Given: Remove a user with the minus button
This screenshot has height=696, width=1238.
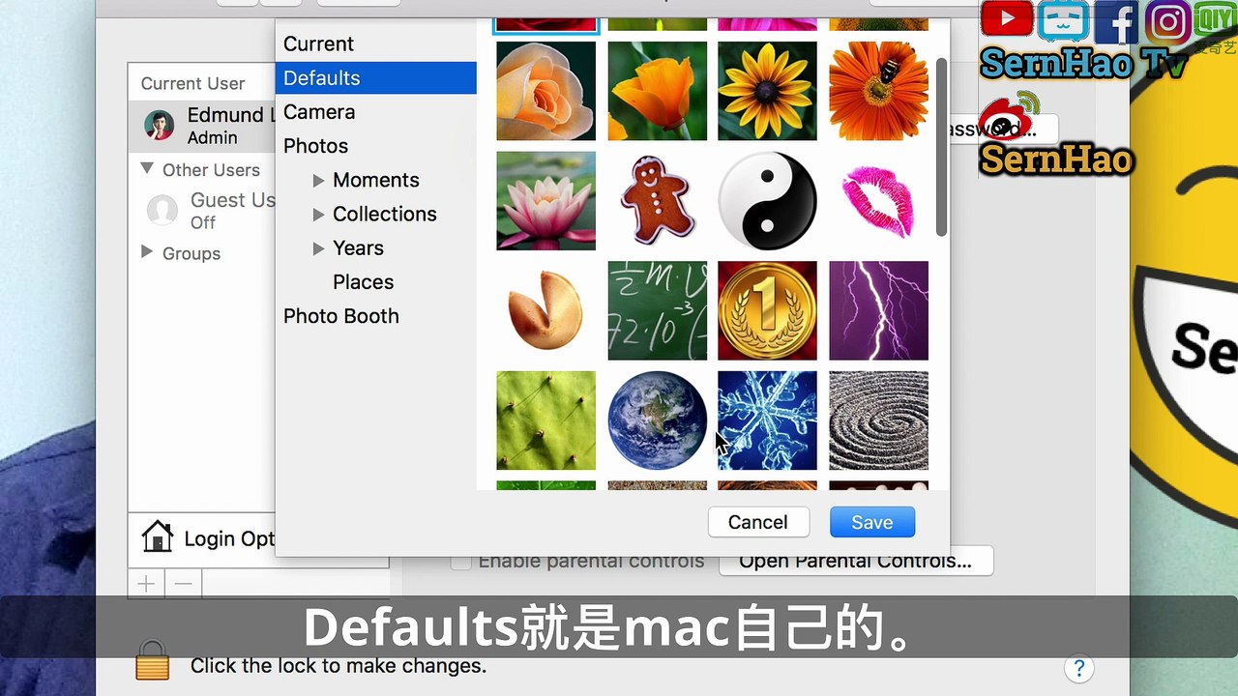Looking at the screenshot, I should pyautogui.click(x=184, y=584).
